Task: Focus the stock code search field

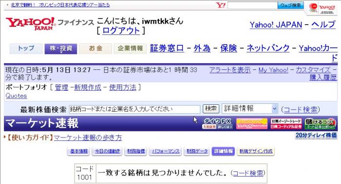Action: point(134,109)
